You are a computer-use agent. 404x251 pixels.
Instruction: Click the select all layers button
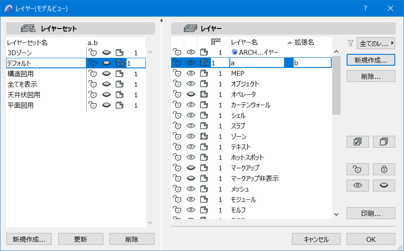point(358,141)
